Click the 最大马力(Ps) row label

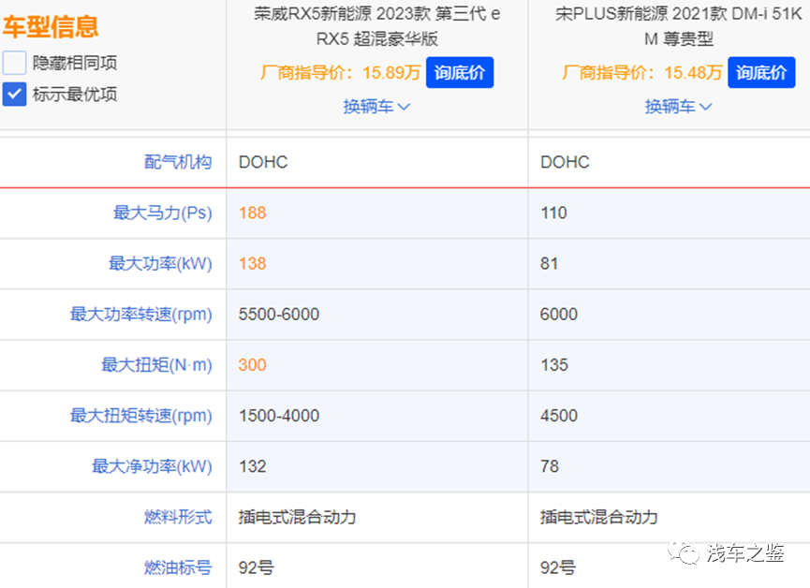[163, 213]
